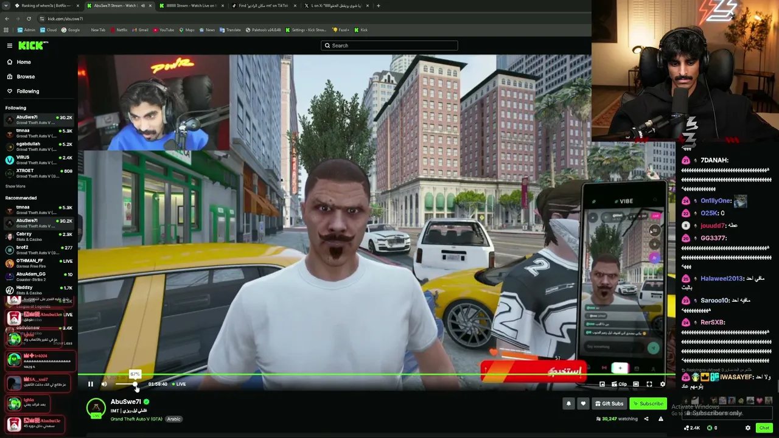Reload the current page
The image size is (779, 438).
tap(28, 19)
